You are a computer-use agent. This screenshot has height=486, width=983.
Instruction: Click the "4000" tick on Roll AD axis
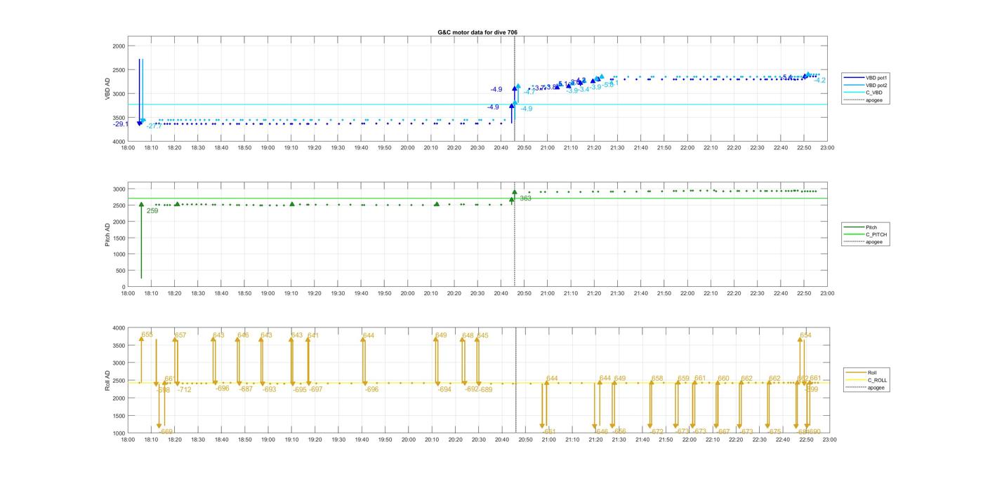(x=119, y=328)
